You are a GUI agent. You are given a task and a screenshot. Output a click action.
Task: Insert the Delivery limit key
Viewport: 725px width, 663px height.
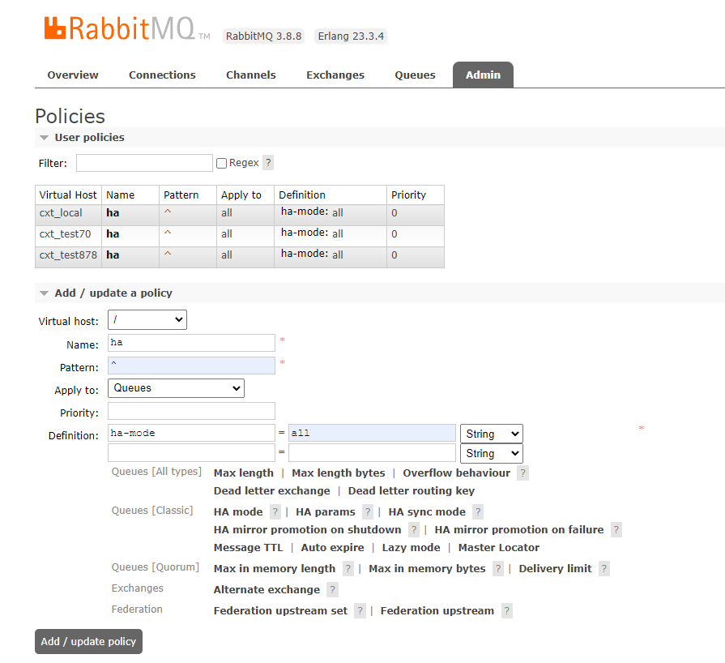click(556, 568)
